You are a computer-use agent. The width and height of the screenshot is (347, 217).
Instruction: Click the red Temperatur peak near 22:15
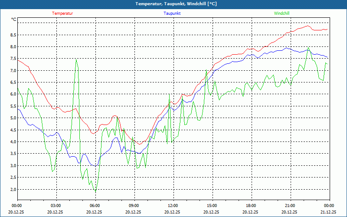click(308, 26)
